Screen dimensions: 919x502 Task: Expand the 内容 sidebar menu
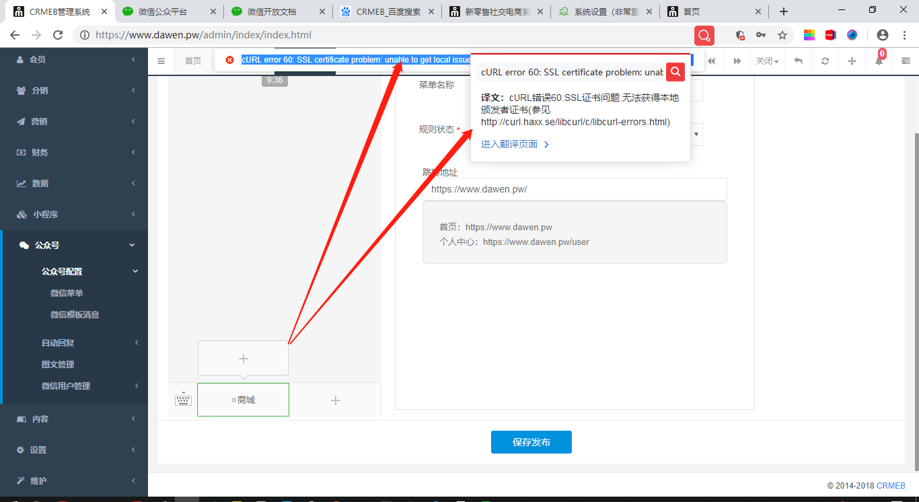(74, 419)
